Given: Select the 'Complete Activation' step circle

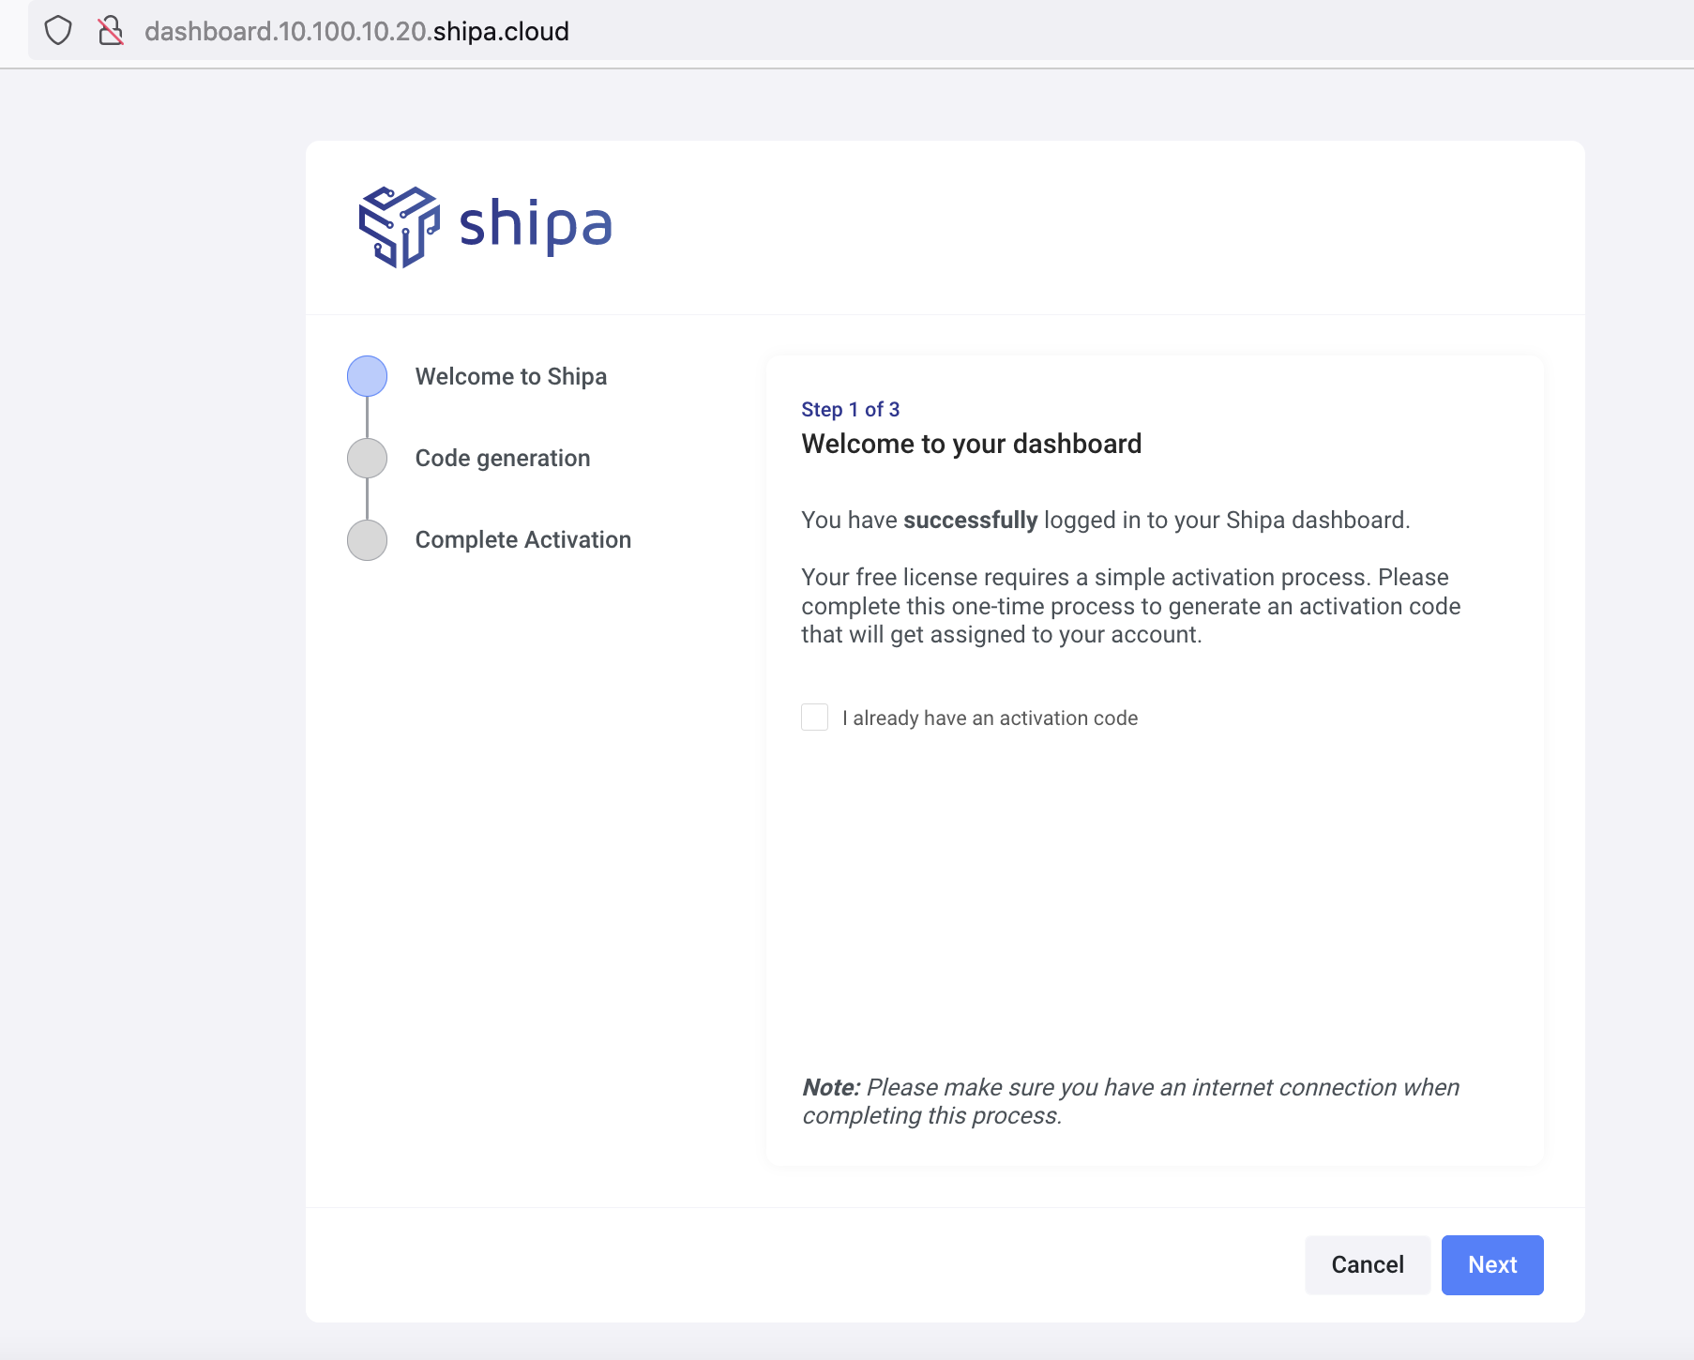Looking at the screenshot, I should 367,540.
